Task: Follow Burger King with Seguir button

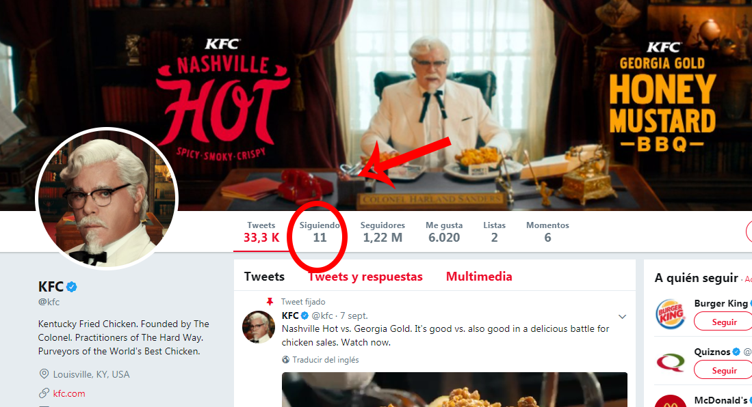Action: pos(724,322)
